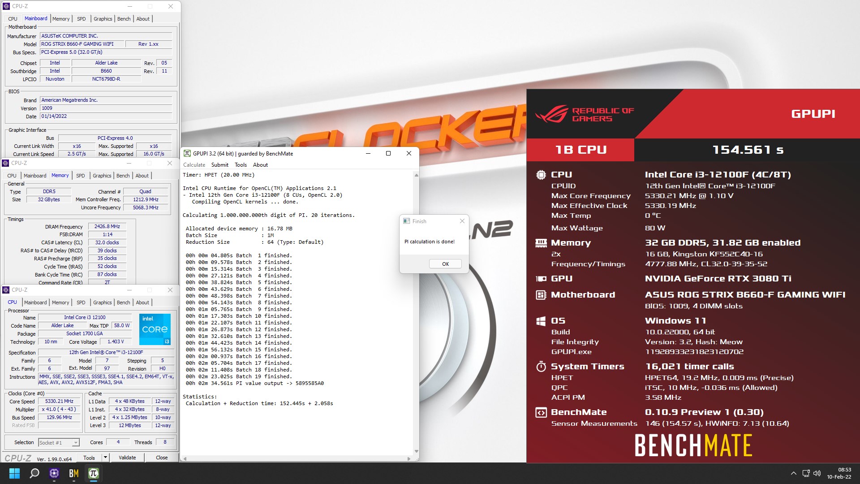860x484 pixels.
Task: Open Bench tab in top CPU-Z
Action: pyautogui.click(x=124, y=19)
